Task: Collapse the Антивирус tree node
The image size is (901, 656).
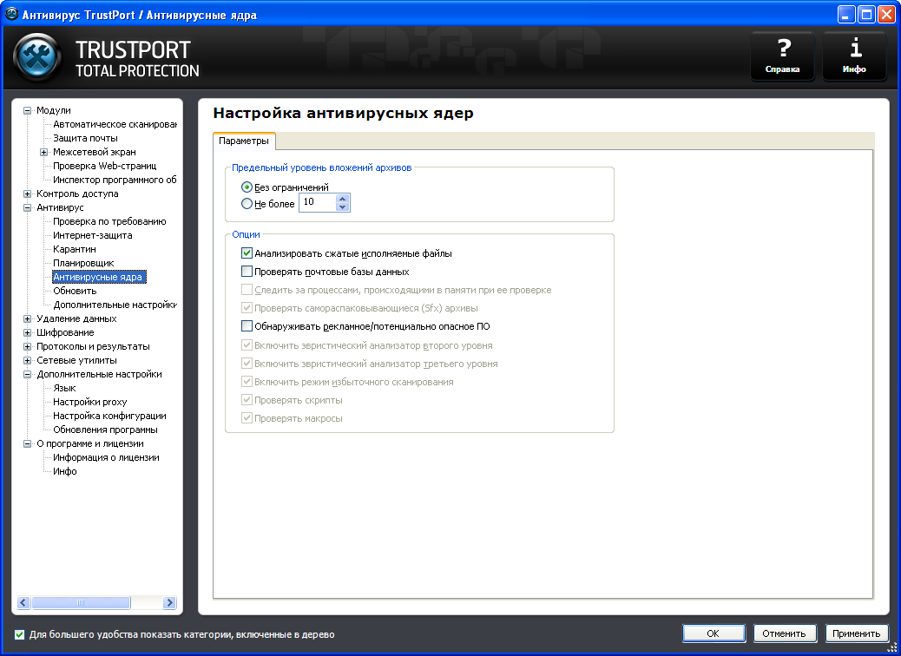Action: click(x=27, y=208)
